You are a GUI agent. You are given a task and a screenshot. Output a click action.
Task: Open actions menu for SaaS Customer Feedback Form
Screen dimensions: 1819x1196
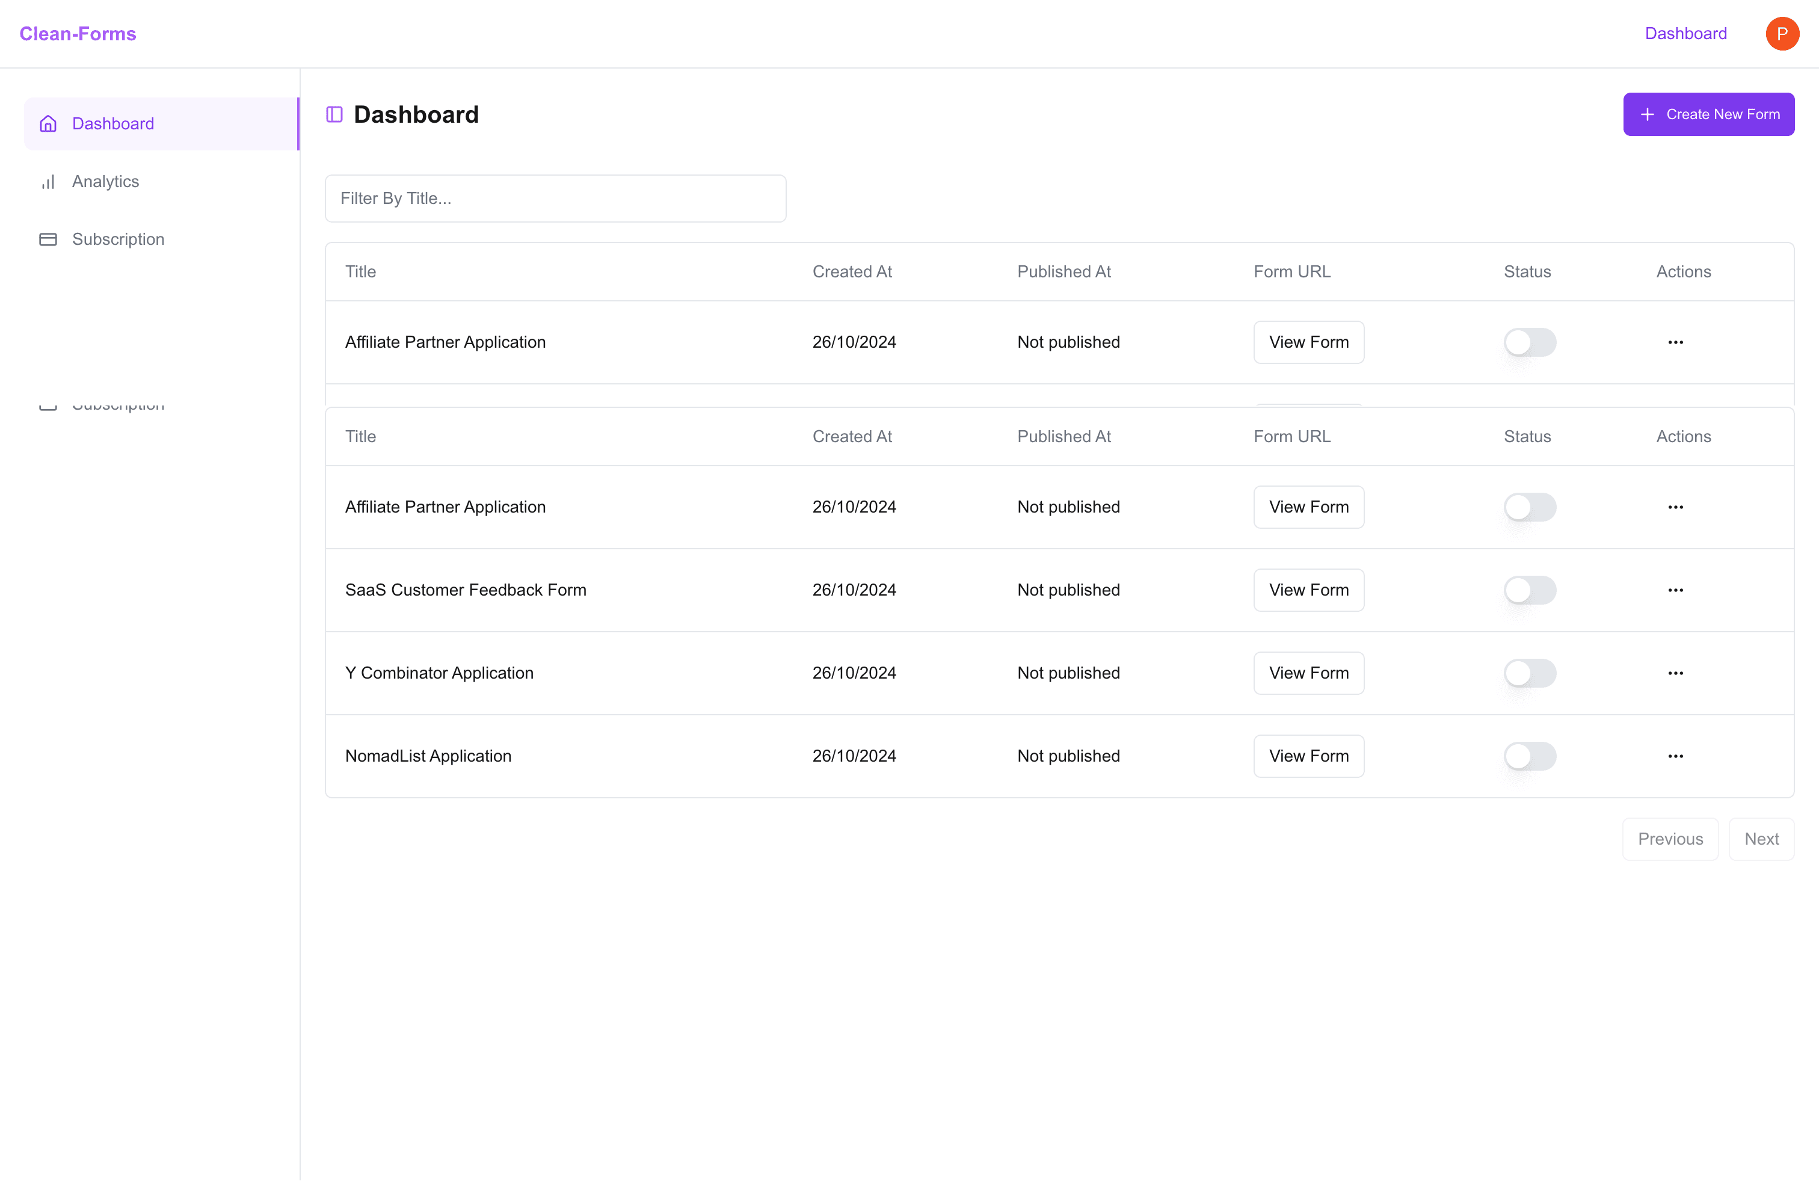click(1675, 590)
